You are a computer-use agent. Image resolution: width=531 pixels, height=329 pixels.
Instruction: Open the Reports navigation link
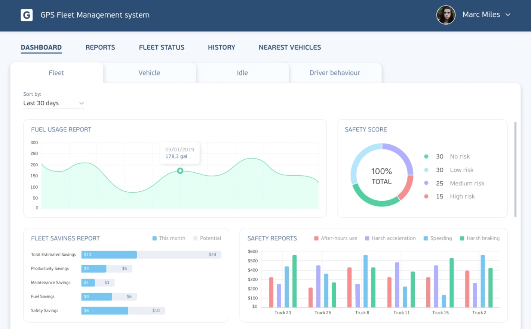[100, 47]
